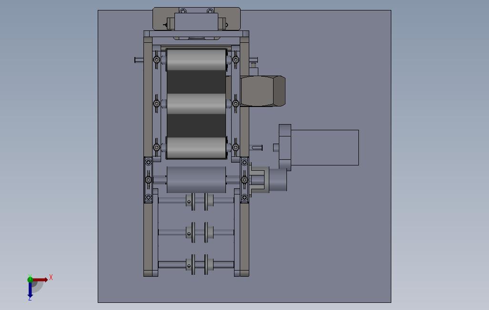Select the small pin left of top roller
This screenshot has width=489, height=310.
(139, 60)
